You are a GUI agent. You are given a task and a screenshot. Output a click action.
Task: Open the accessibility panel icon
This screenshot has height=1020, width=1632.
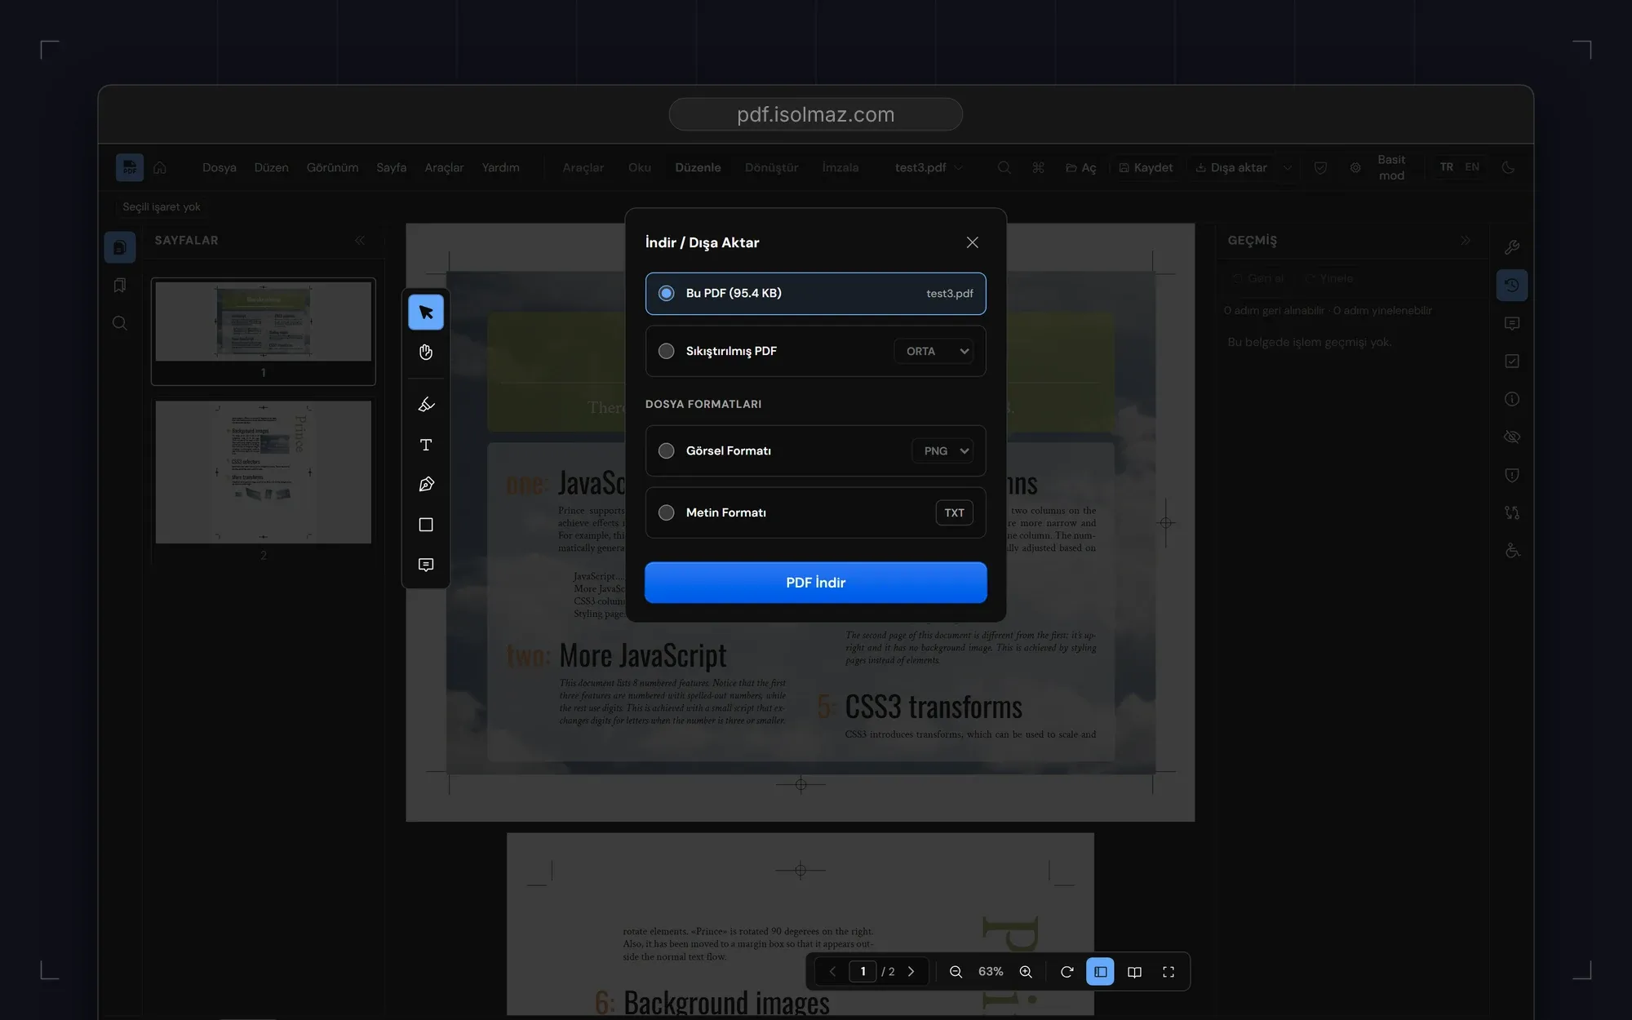pos(1512,551)
